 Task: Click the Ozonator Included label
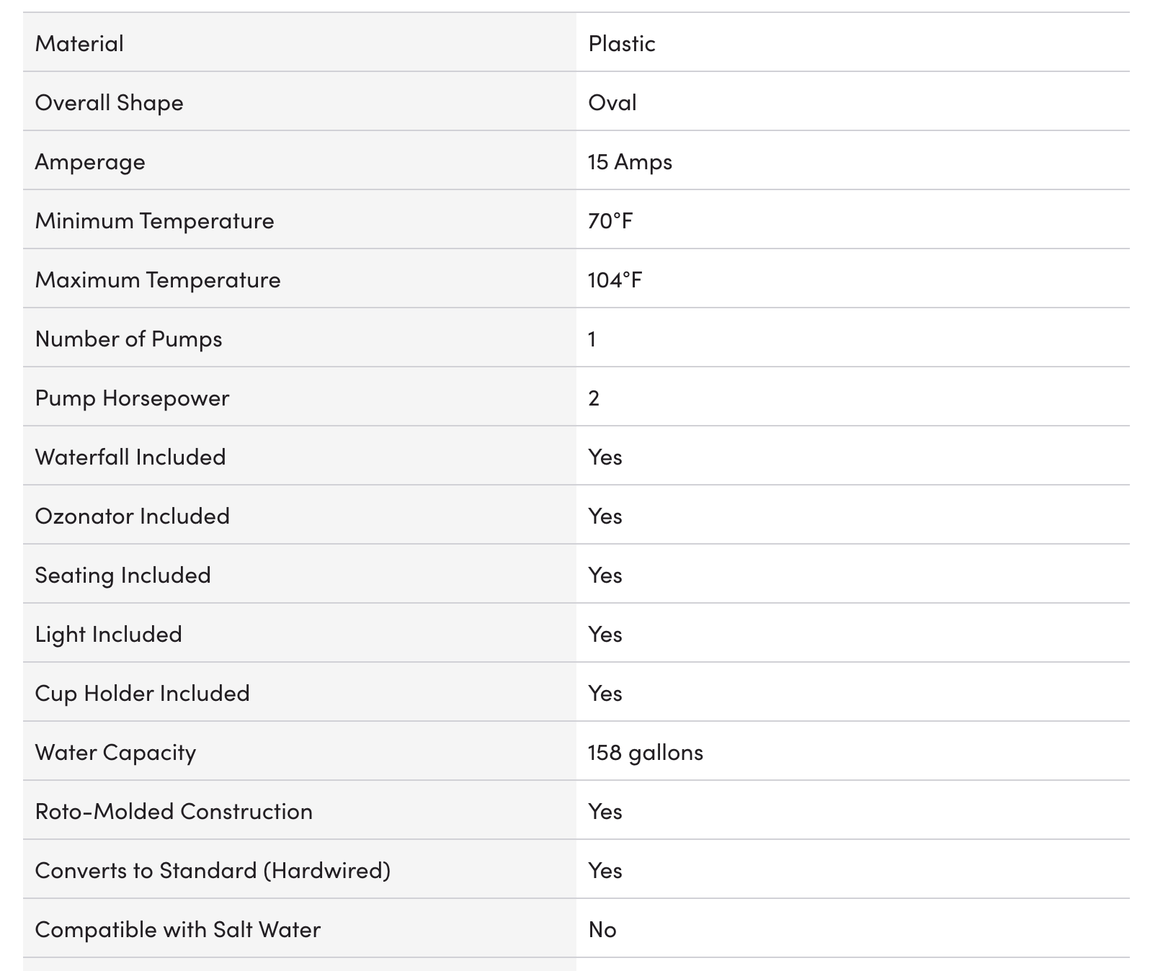tap(133, 516)
